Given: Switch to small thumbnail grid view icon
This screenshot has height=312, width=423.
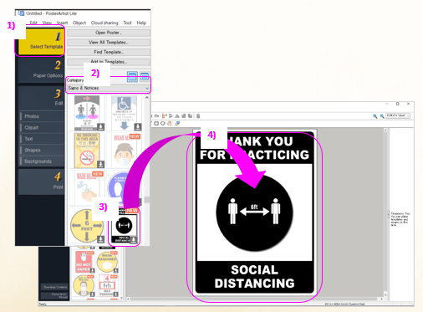Looking at the screenshot, I should [x=145, y=77].
